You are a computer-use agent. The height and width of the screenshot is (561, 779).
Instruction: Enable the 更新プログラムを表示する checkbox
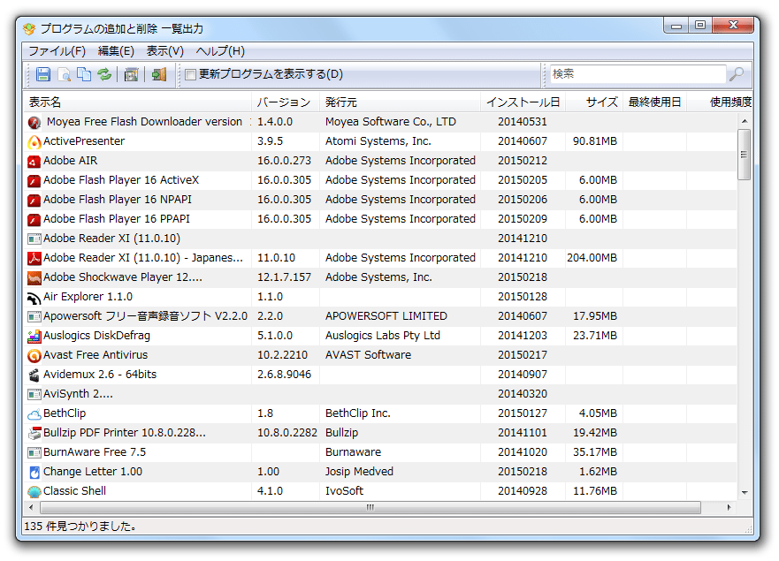click(190, 74)
